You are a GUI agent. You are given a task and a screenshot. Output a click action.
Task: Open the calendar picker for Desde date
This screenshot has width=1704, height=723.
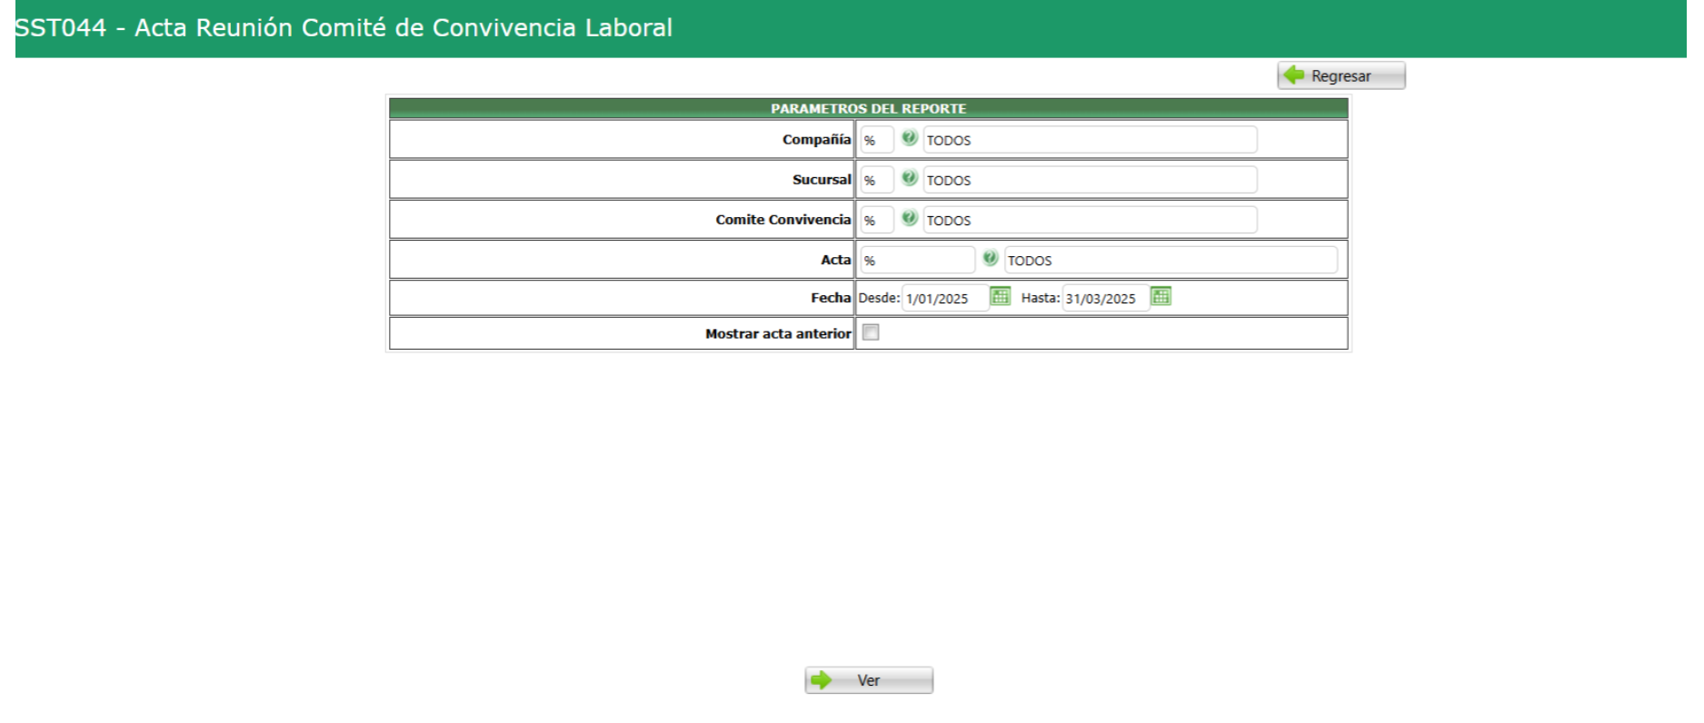pyautogui.click(x=1000, y=296)
